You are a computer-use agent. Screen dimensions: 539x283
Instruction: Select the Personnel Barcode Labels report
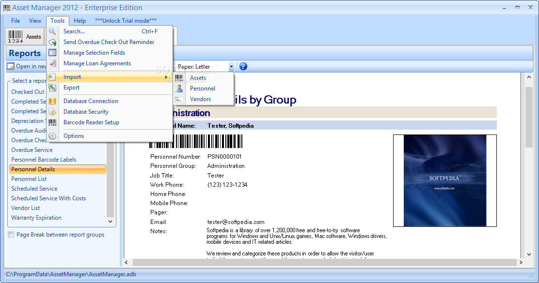coord(44,160)
